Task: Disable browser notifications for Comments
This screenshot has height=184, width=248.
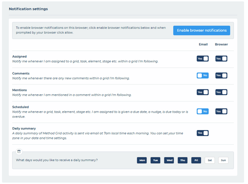Action: click(x=221, y=75)
